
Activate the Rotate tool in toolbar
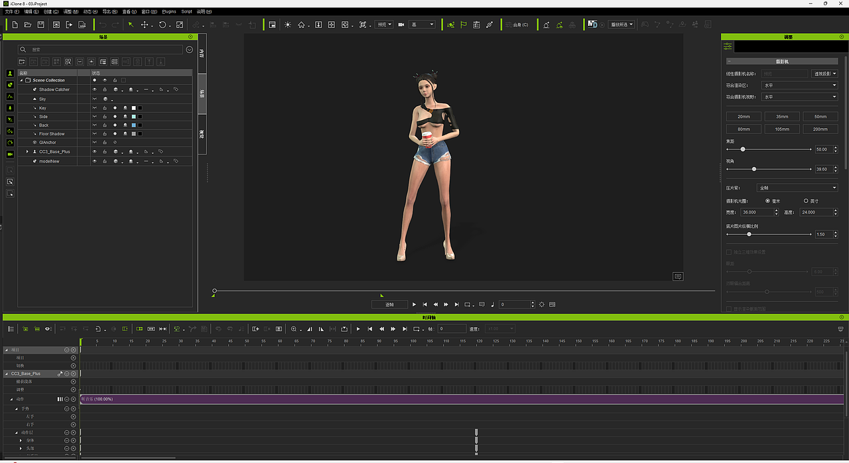click(x=163, y=25)
